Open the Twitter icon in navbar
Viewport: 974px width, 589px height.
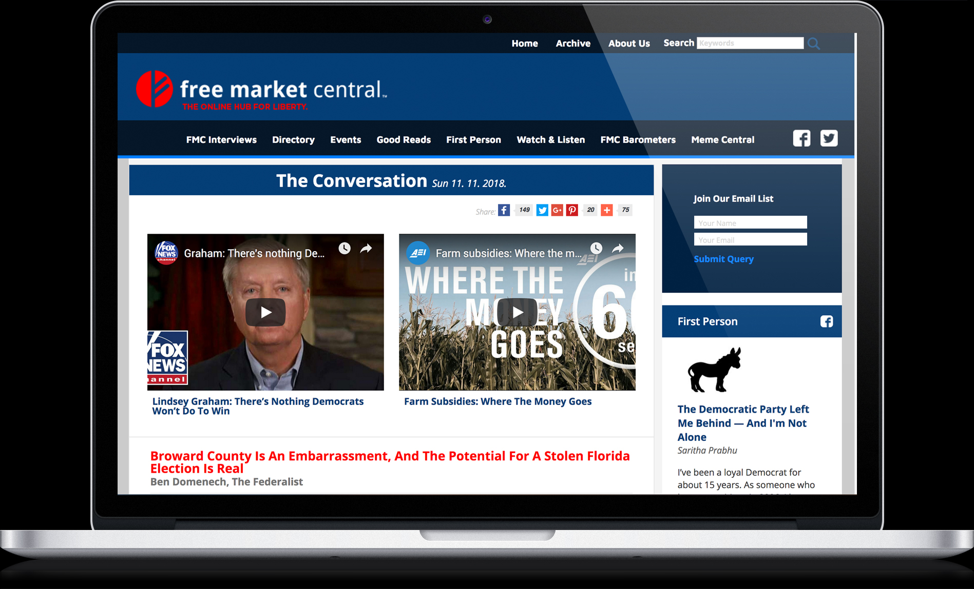click(x=829, y=138)
